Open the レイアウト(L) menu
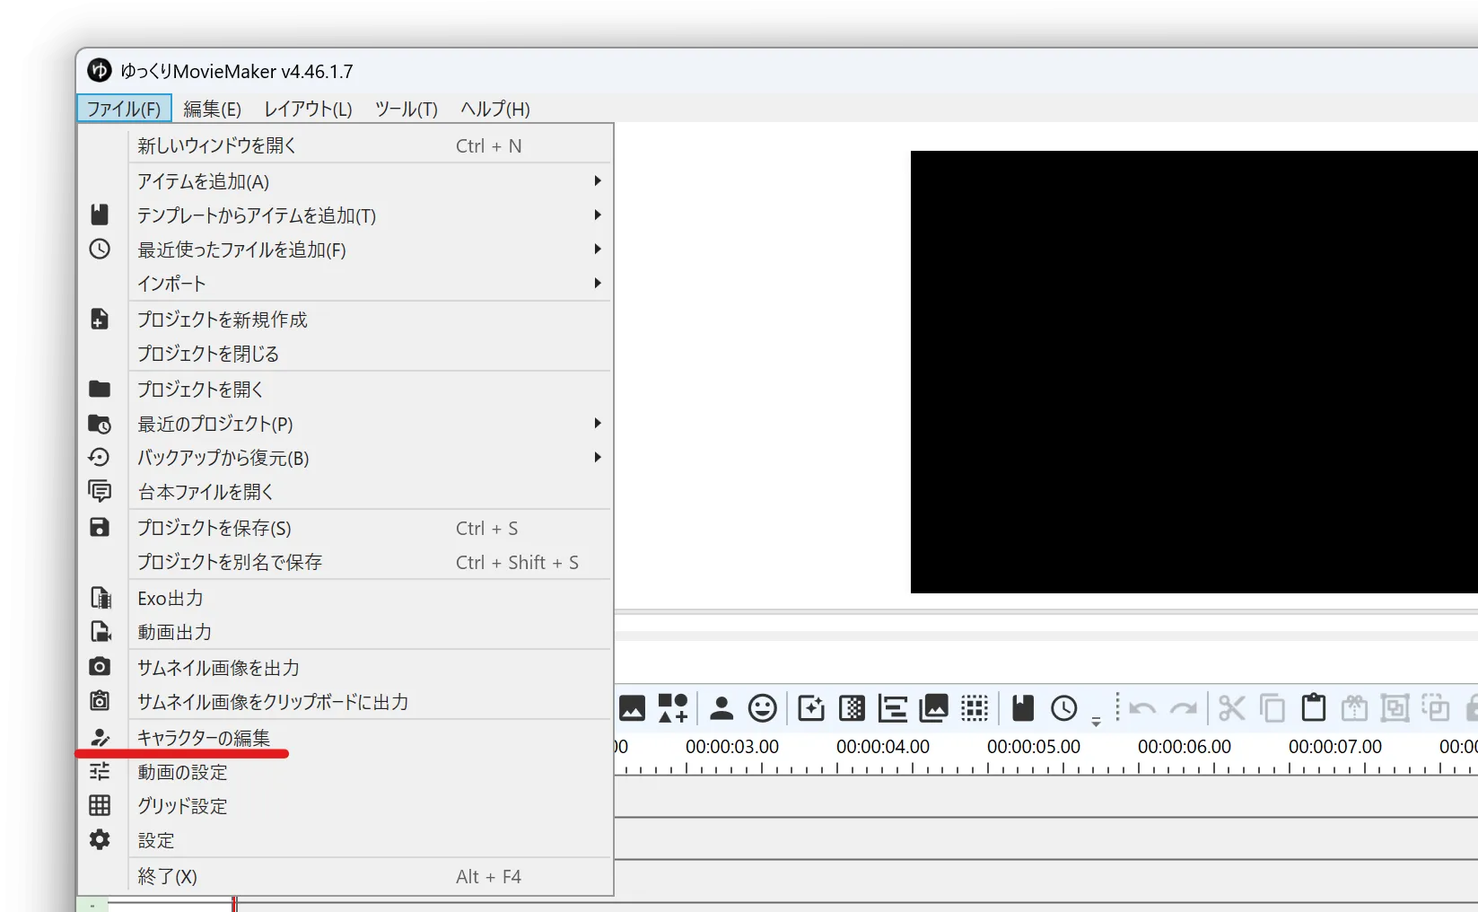The width and height of the screenshot is (1478, 912). pyautogui.click(x=308, y=109)
